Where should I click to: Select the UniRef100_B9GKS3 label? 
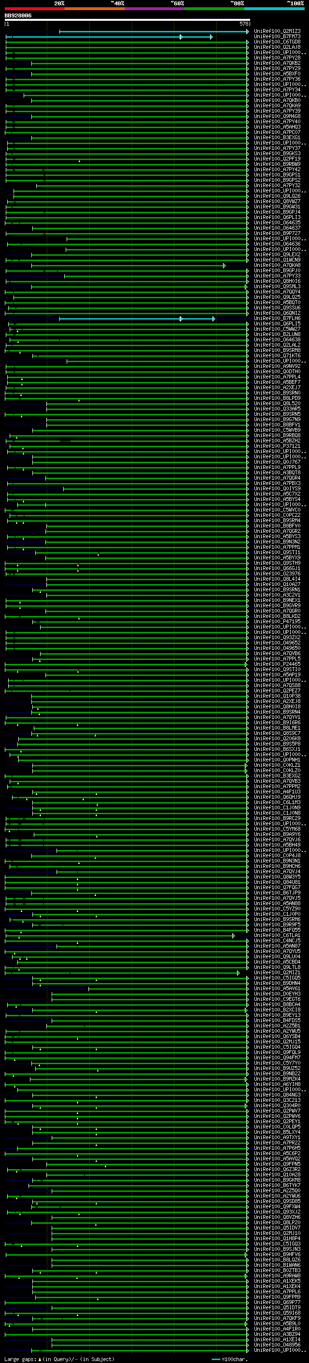(277, 153)
